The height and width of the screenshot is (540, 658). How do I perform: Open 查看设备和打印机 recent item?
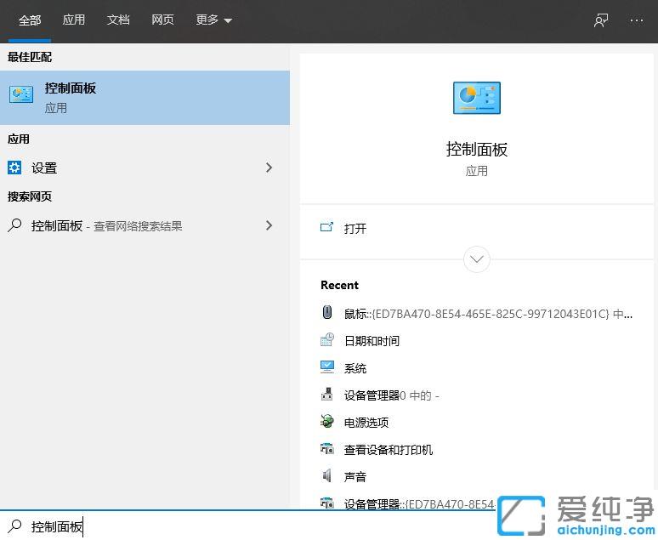[x=388, y=450]
